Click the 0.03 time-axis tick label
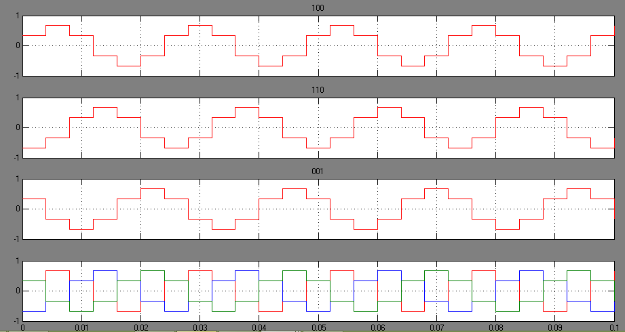Viewport: 625px width, 332px height. tap(200, 328)
